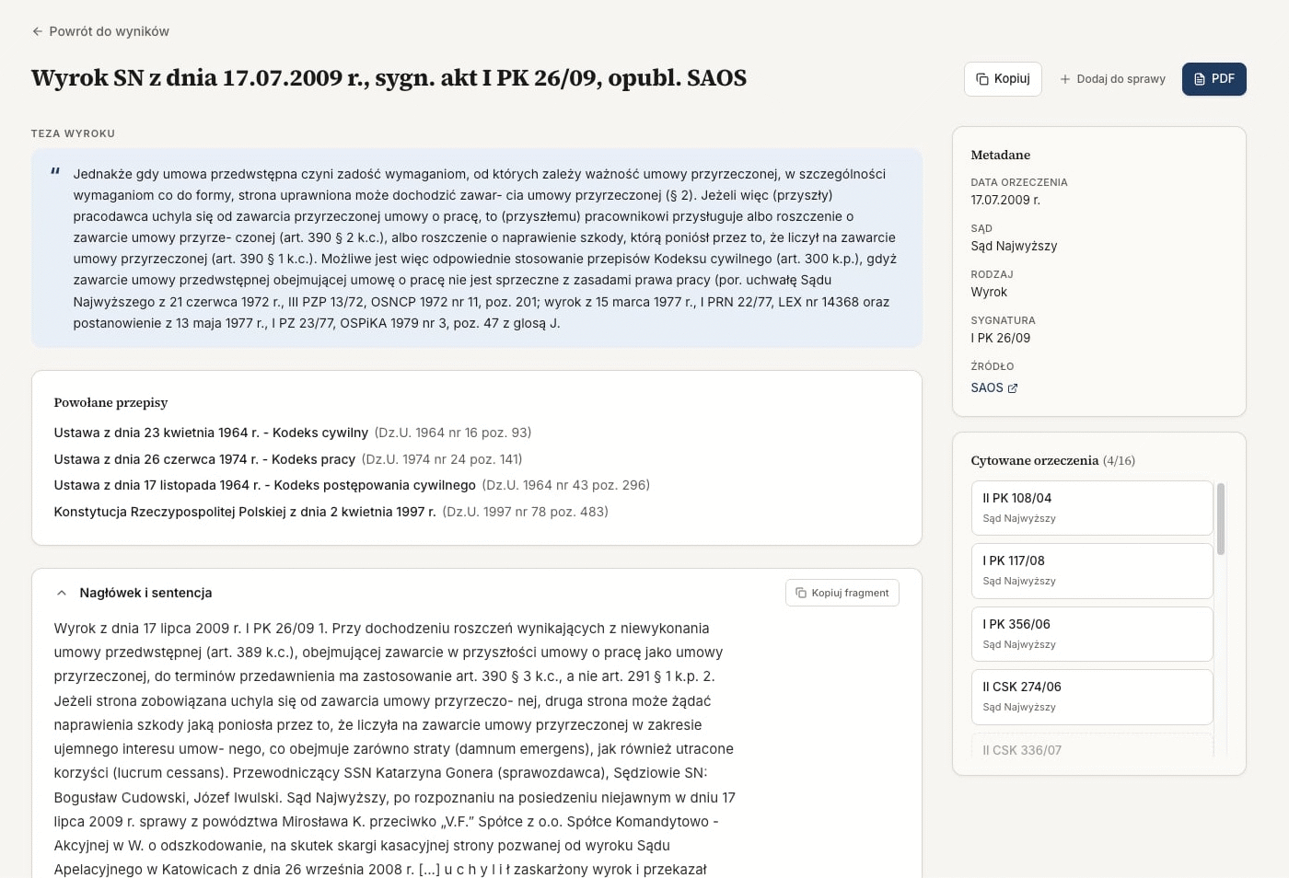Viewport: 1289px width, 878px height.
Task: Click the copy icon in Kopiuj fragment
Action: [x=801, y=593]
